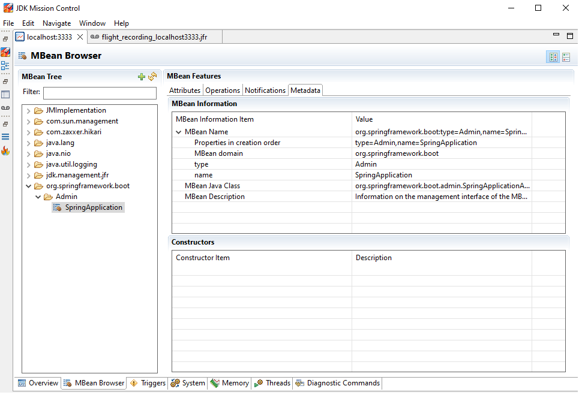
Task: Close the localhost:3333 editor tab
Action: click(80, 37)
